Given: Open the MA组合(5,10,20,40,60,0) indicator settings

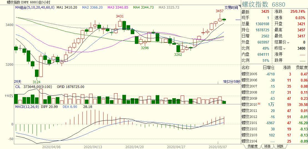Looking at the screenshot, I should [x=35, y=7].
